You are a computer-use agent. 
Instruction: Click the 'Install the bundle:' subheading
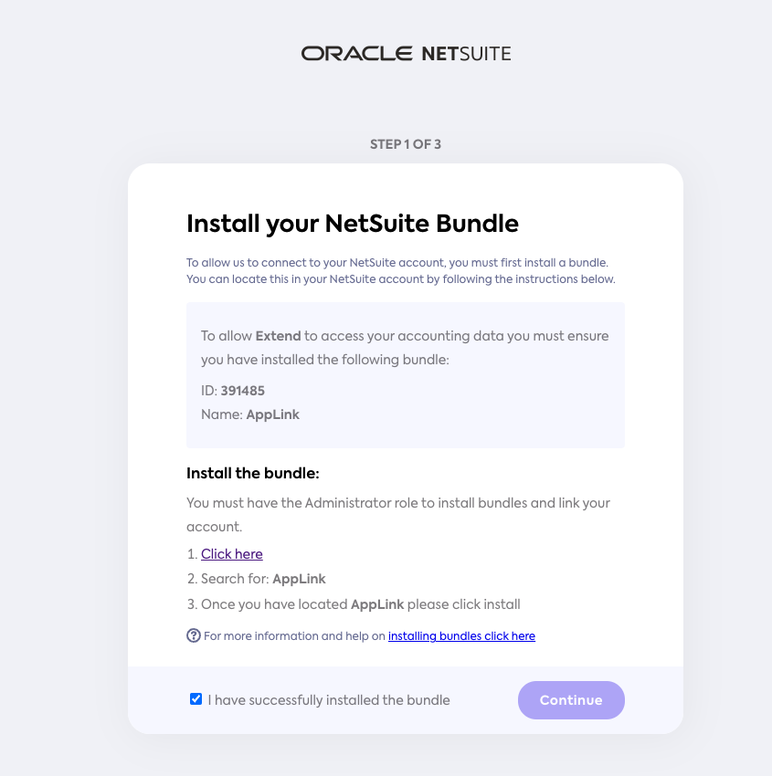252,473
